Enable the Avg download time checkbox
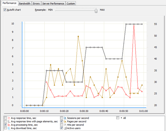The height and width of the screenshot is (131, 166). click(x=5, y=128)
